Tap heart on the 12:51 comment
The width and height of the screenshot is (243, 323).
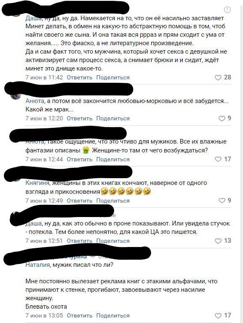point(218,241)
